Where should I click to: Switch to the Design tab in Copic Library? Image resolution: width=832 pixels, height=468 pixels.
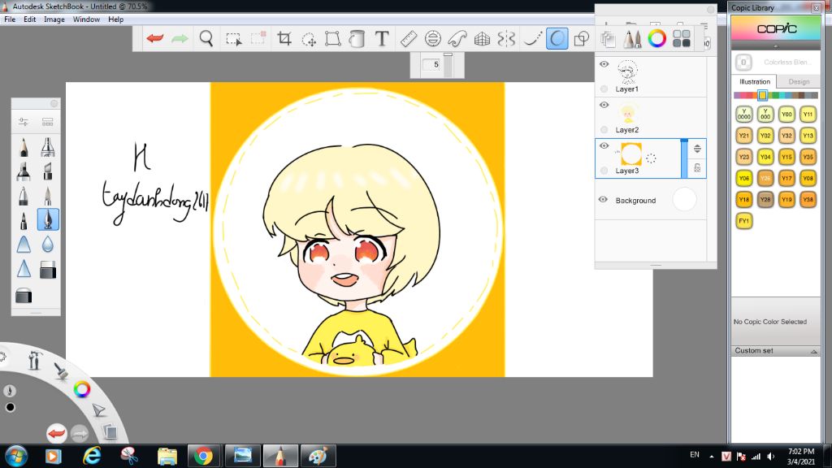coord(799,82)
